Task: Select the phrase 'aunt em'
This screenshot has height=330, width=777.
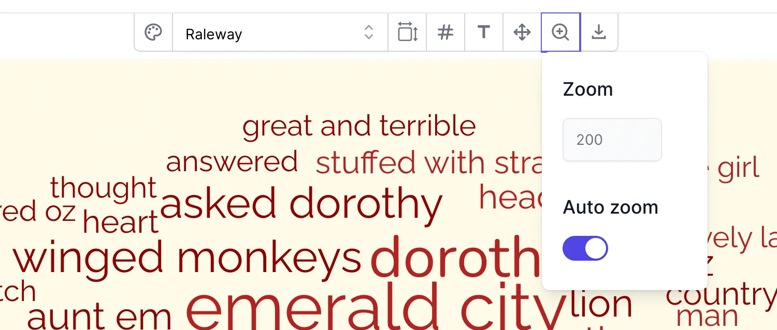Action: (x=99, y=317)
